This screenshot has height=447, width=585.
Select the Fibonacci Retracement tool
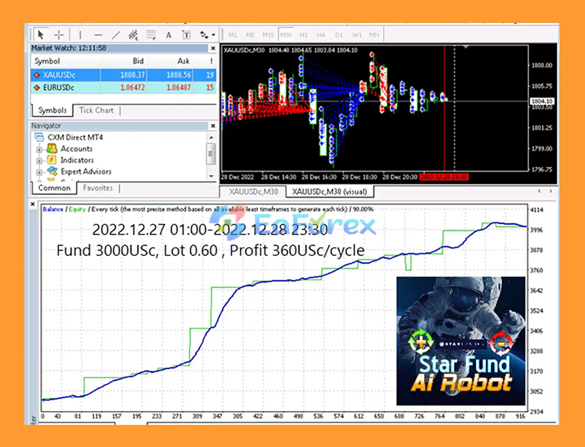(151, 35)
